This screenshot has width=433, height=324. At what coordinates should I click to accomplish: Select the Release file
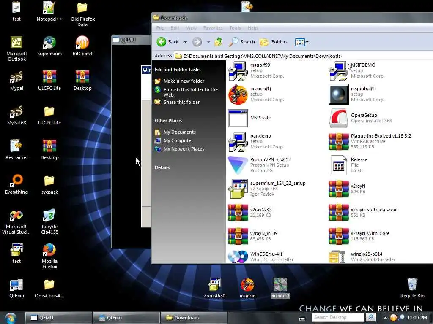pyautogui.click(x=348, y=165)
